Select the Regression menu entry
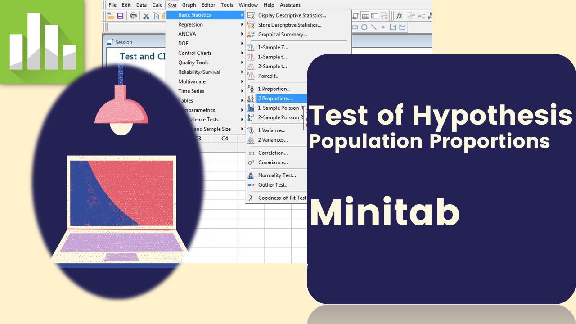Screen dimensions: 576x324 [x=205, y=24]
